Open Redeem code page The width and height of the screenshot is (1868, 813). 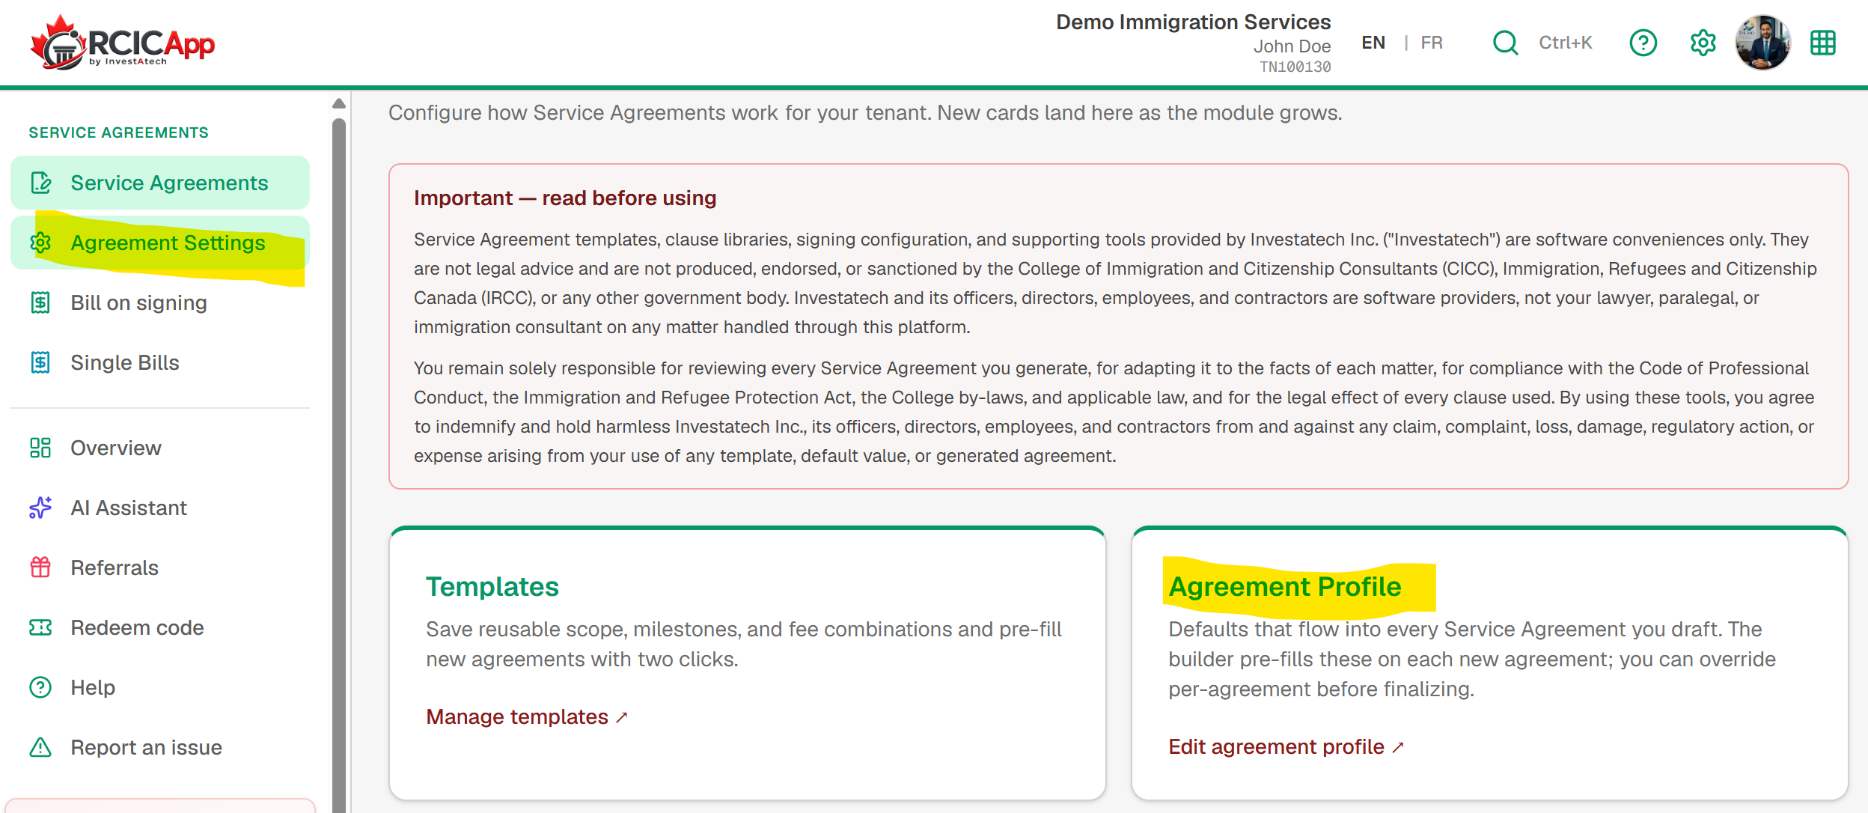160,627
